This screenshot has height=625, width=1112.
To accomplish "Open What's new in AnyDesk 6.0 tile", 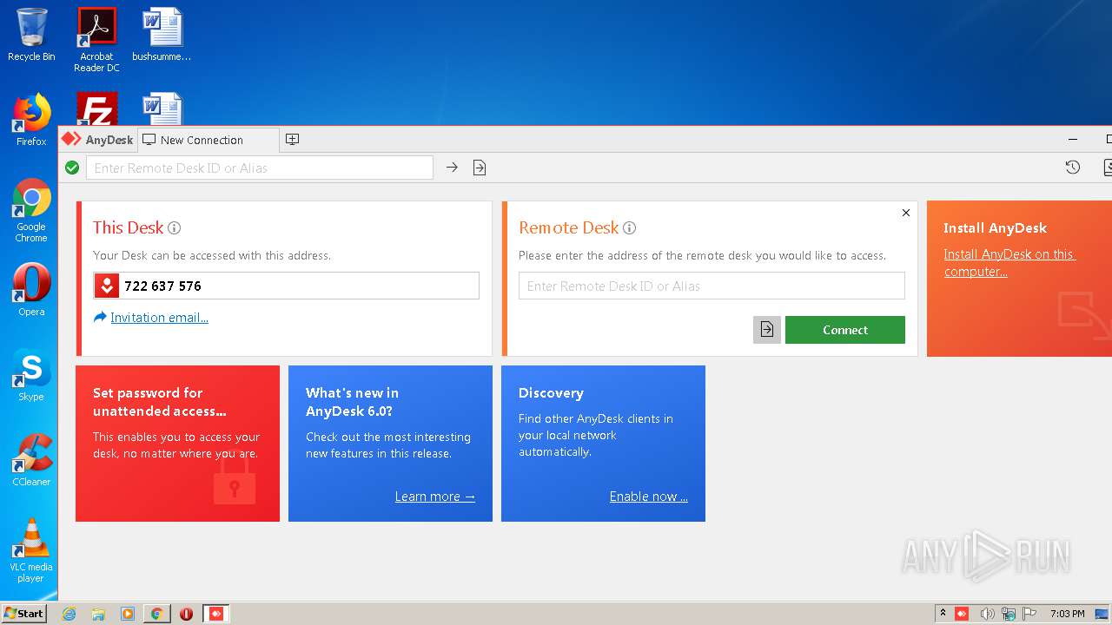I will coord(390,444).
